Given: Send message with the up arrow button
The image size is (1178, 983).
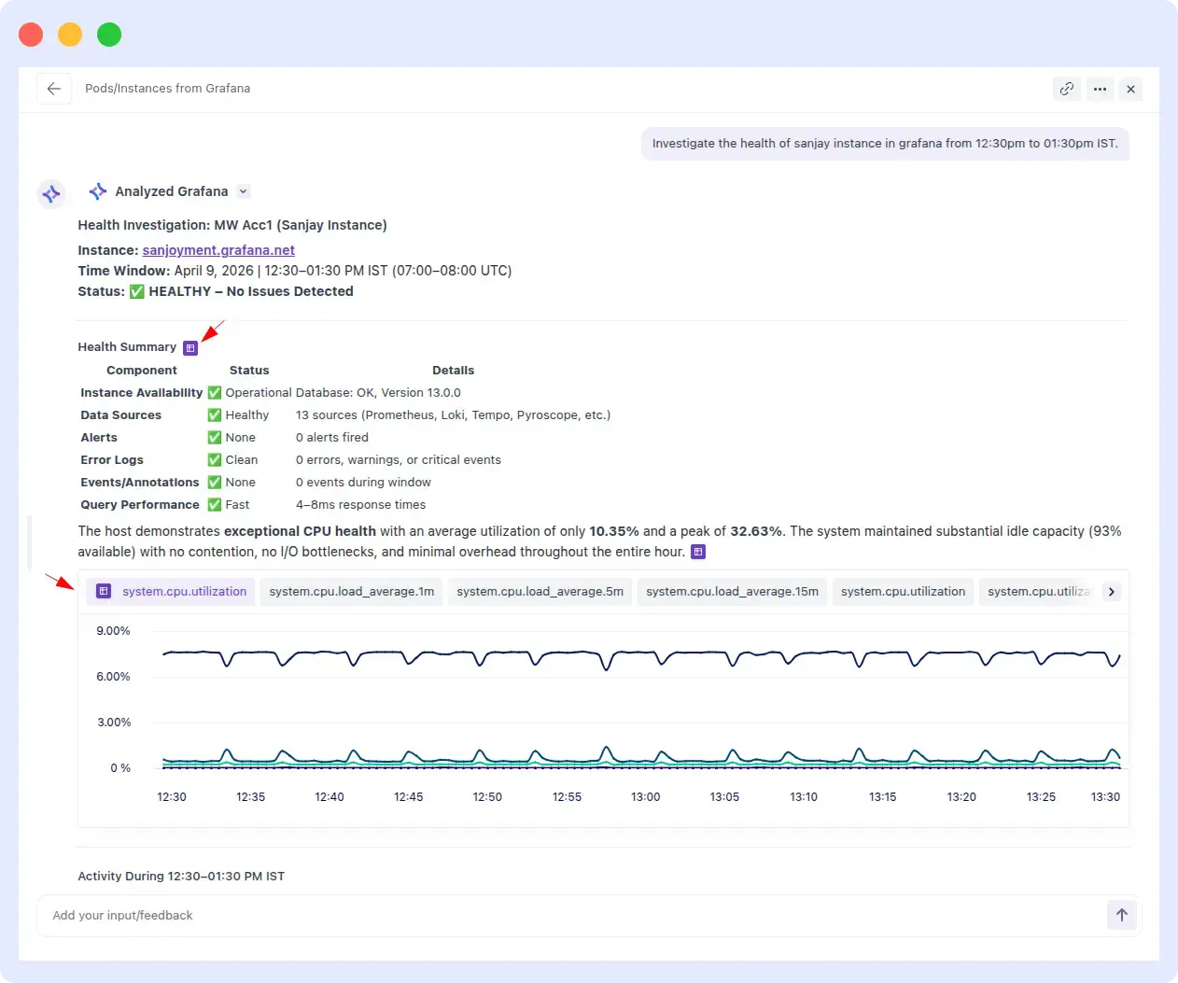Looking at the screenshot, I should [1122, 916].
